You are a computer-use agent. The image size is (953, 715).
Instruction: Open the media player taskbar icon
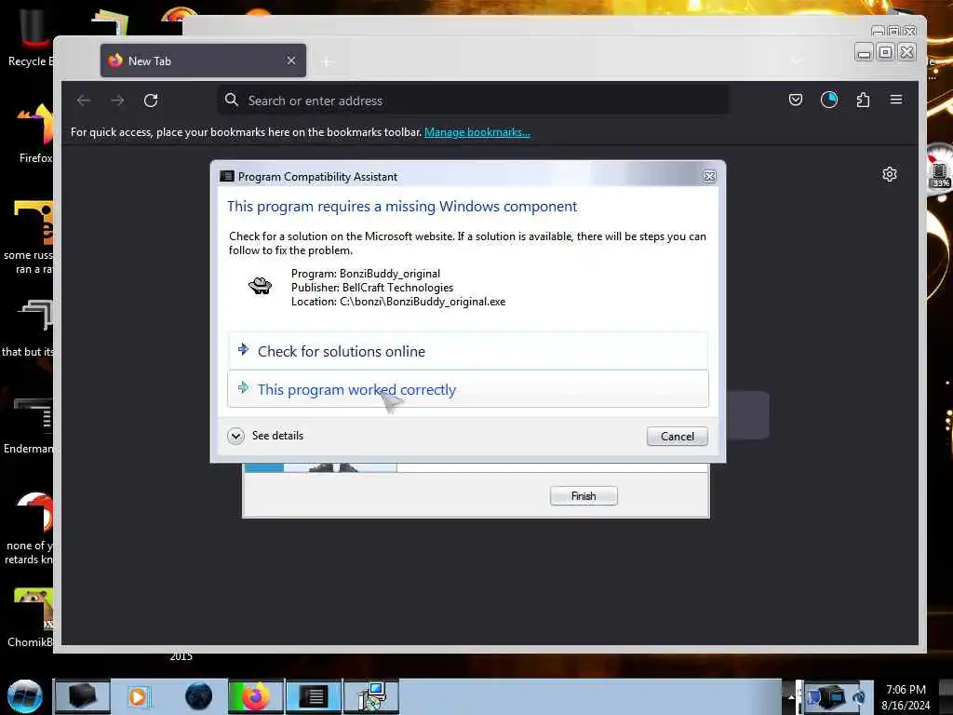point(138,696)
